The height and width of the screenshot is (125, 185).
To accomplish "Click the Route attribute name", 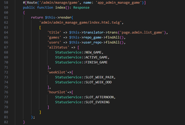I will coord(32,2).
